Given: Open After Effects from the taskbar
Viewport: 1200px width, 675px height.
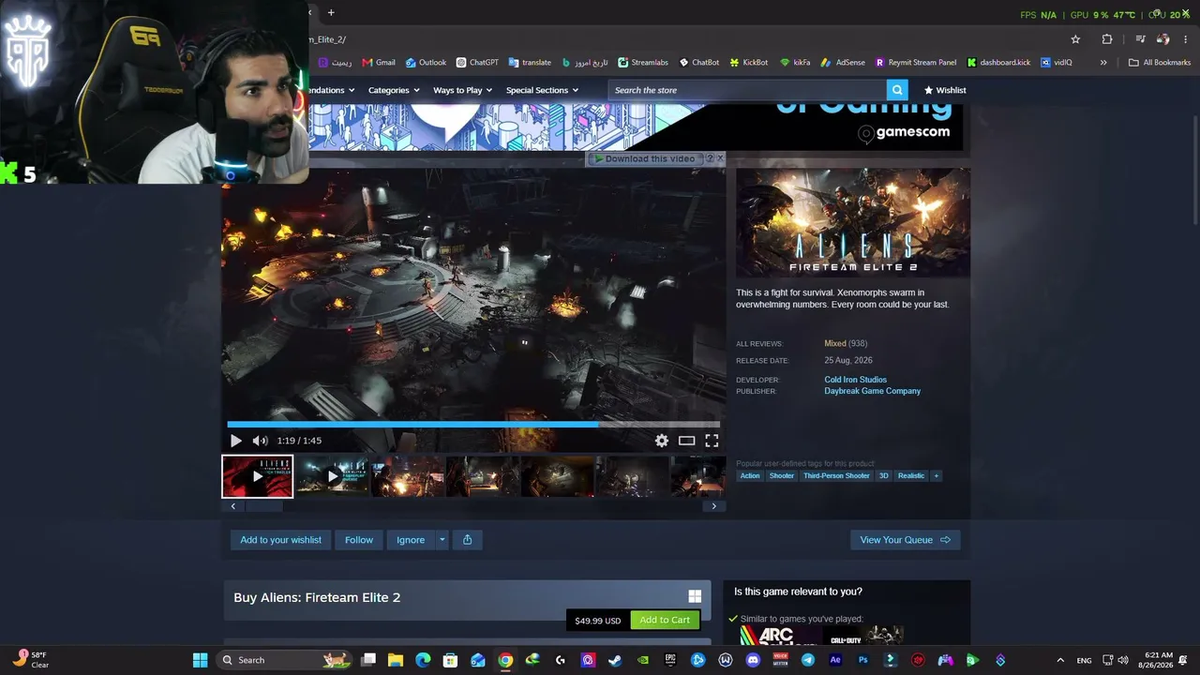Looking at the screenshot, I should (835, 660).
